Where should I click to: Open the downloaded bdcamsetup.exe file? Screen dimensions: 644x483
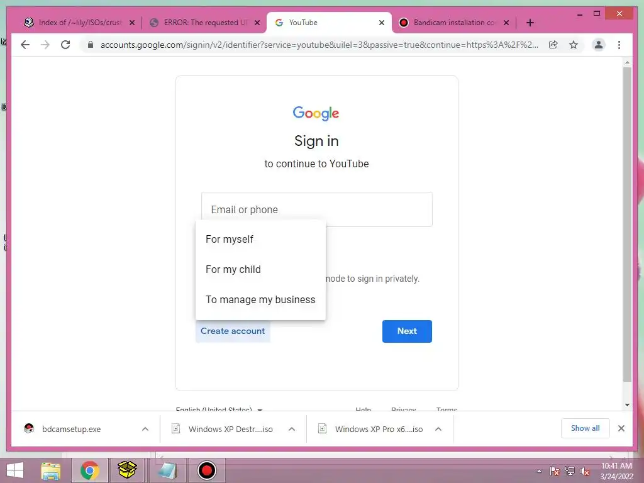pyautogui.click(x=71, y=429)
